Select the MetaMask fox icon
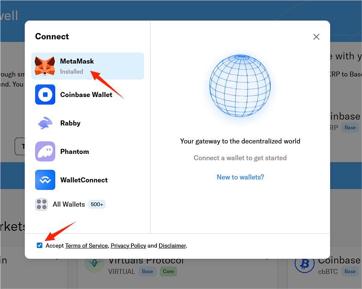362x289 pixels. [45, 66]
